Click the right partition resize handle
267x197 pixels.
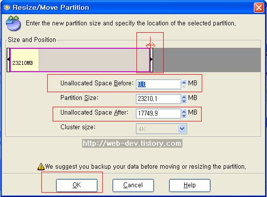(x=152, y=60)
